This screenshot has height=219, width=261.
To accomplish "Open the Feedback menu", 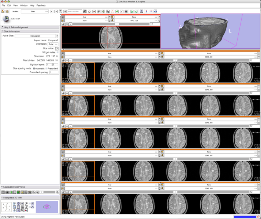I will click(41, 5).
